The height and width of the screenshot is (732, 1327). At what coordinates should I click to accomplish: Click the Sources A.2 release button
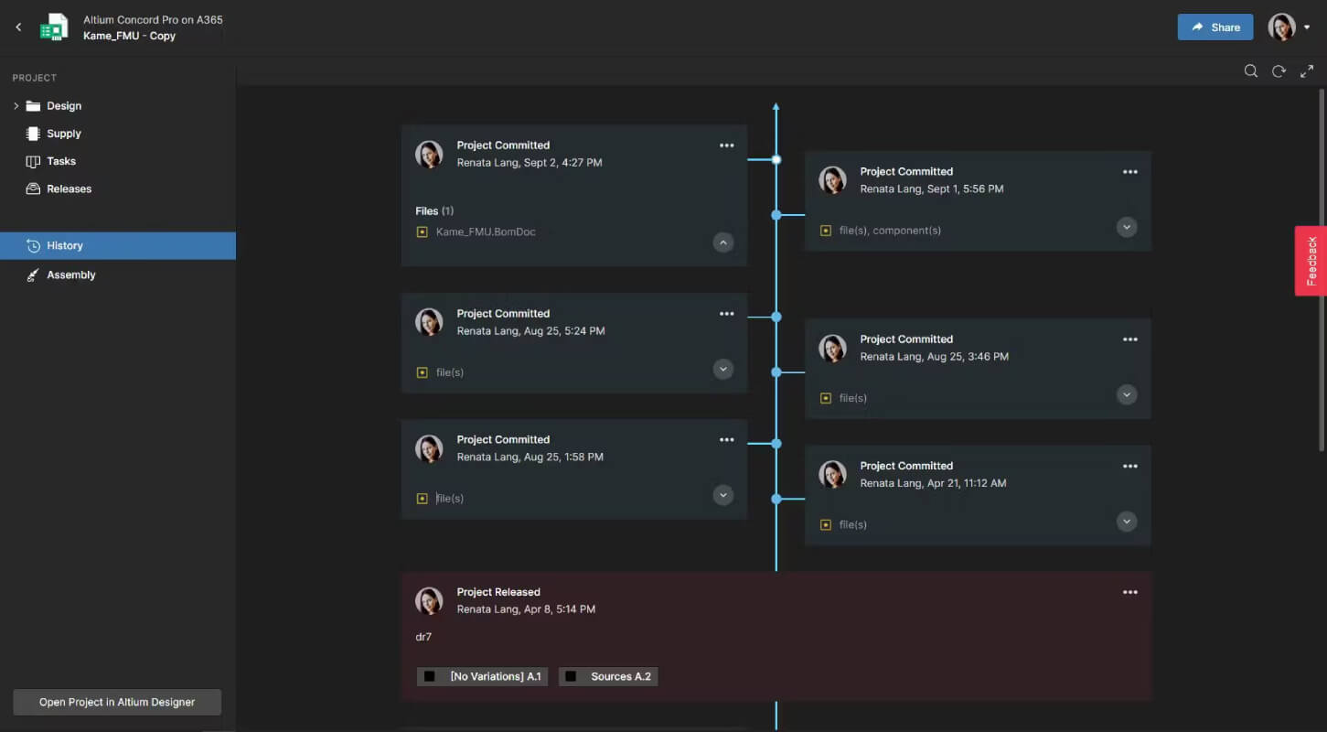pos(608,676)
